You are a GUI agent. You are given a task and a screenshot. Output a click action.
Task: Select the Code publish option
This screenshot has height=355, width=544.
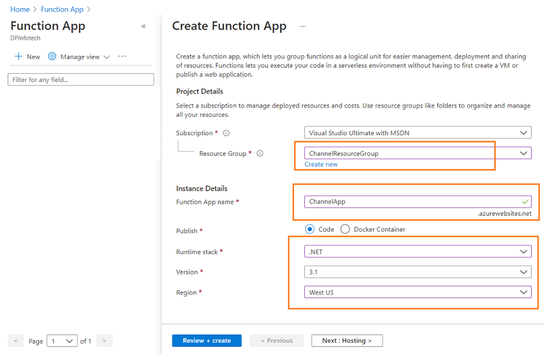309,229
